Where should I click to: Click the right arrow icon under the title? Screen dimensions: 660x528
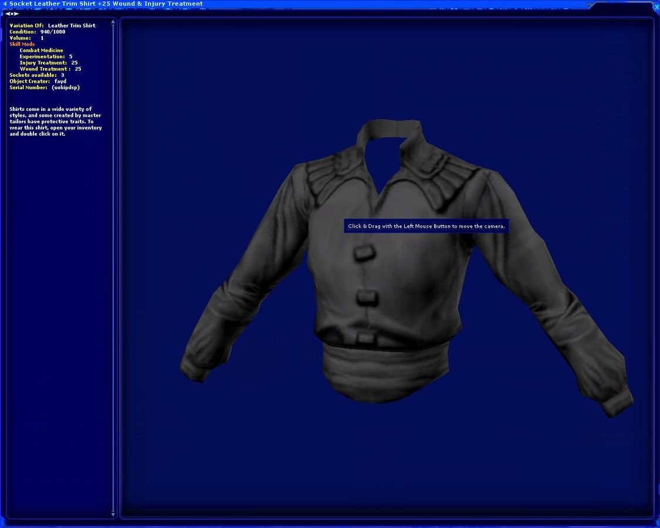tap(16, 13)
